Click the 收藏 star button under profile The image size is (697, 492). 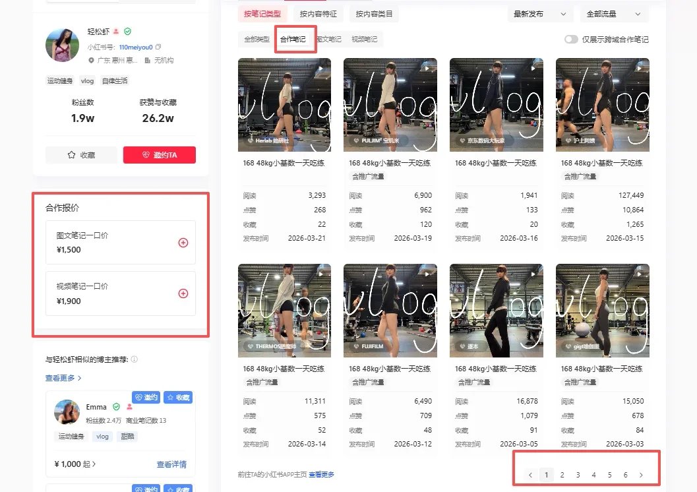pos(81,155)
